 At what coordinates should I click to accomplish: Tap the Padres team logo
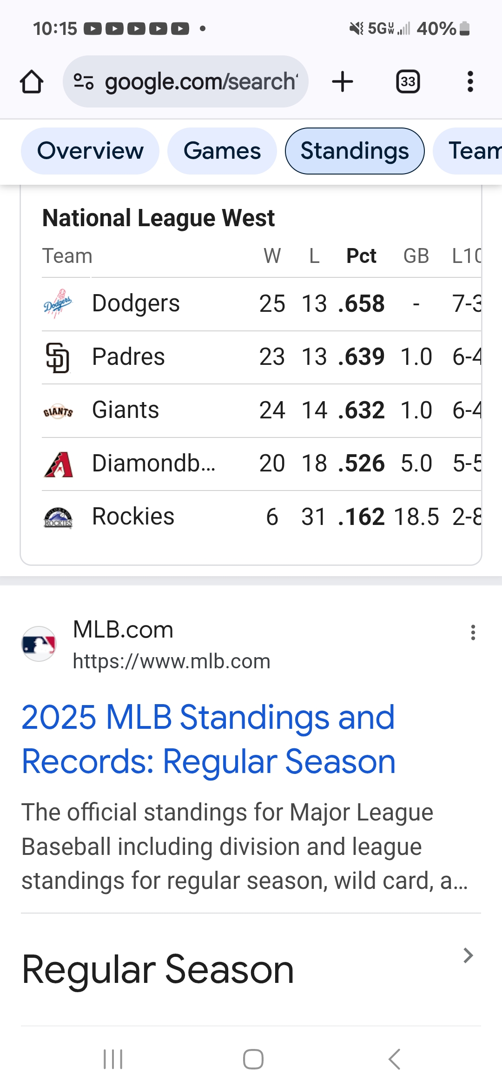click(x=58, y=357)
